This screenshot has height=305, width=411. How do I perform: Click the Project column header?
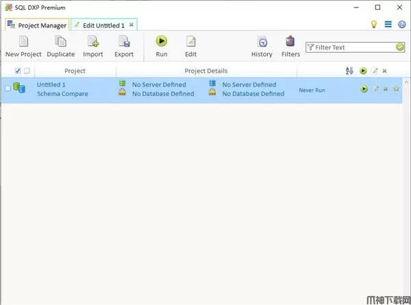coord(75,71)
